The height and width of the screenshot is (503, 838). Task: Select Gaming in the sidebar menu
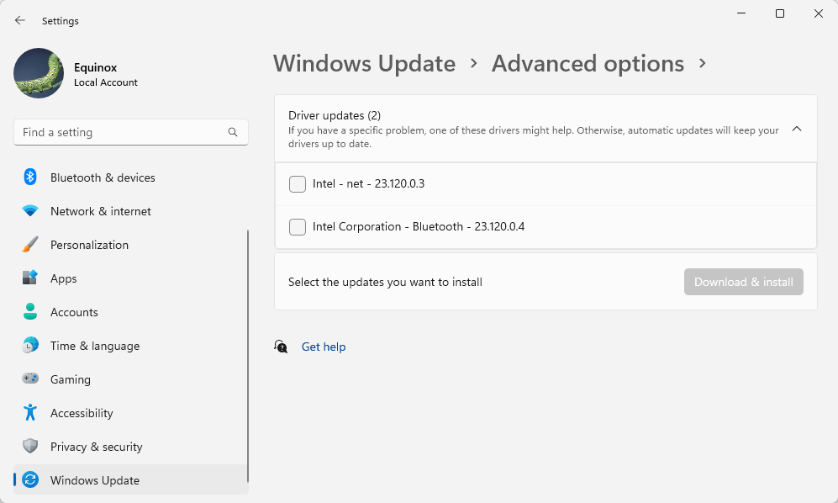click(x=70, y=379)
